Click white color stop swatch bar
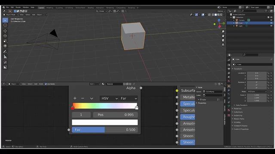Viewport: 275px width, 154px height. [x=105, y=122]
